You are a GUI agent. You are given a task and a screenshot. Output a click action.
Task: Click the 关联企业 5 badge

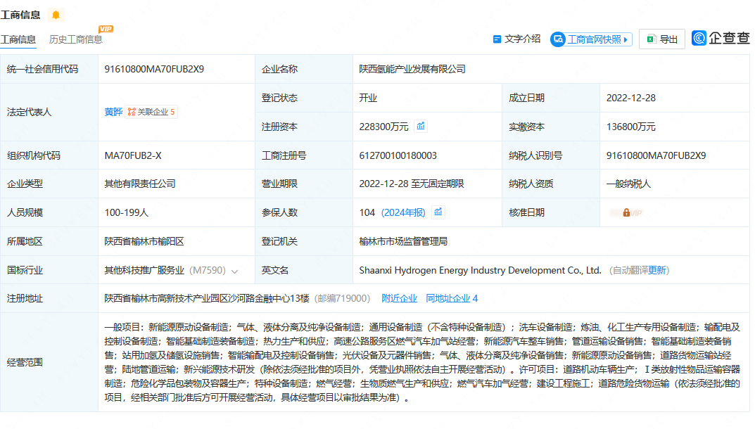(151, 112)
